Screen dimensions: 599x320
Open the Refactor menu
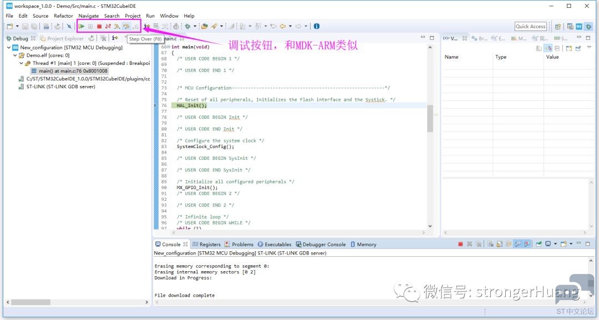pyautogui.click(x=63, y=16)
